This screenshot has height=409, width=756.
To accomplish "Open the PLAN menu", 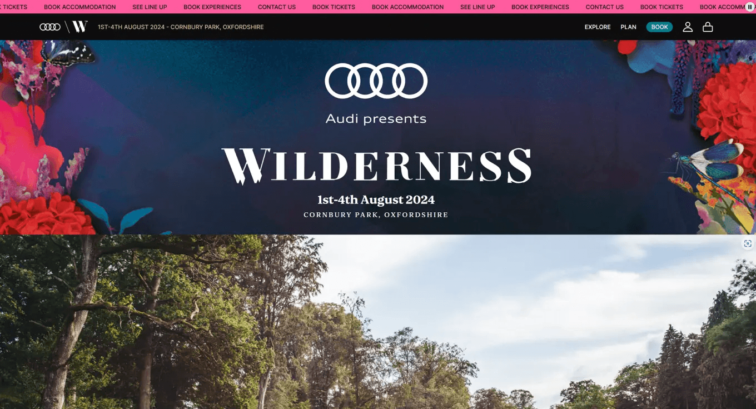I will click(628, 27).
